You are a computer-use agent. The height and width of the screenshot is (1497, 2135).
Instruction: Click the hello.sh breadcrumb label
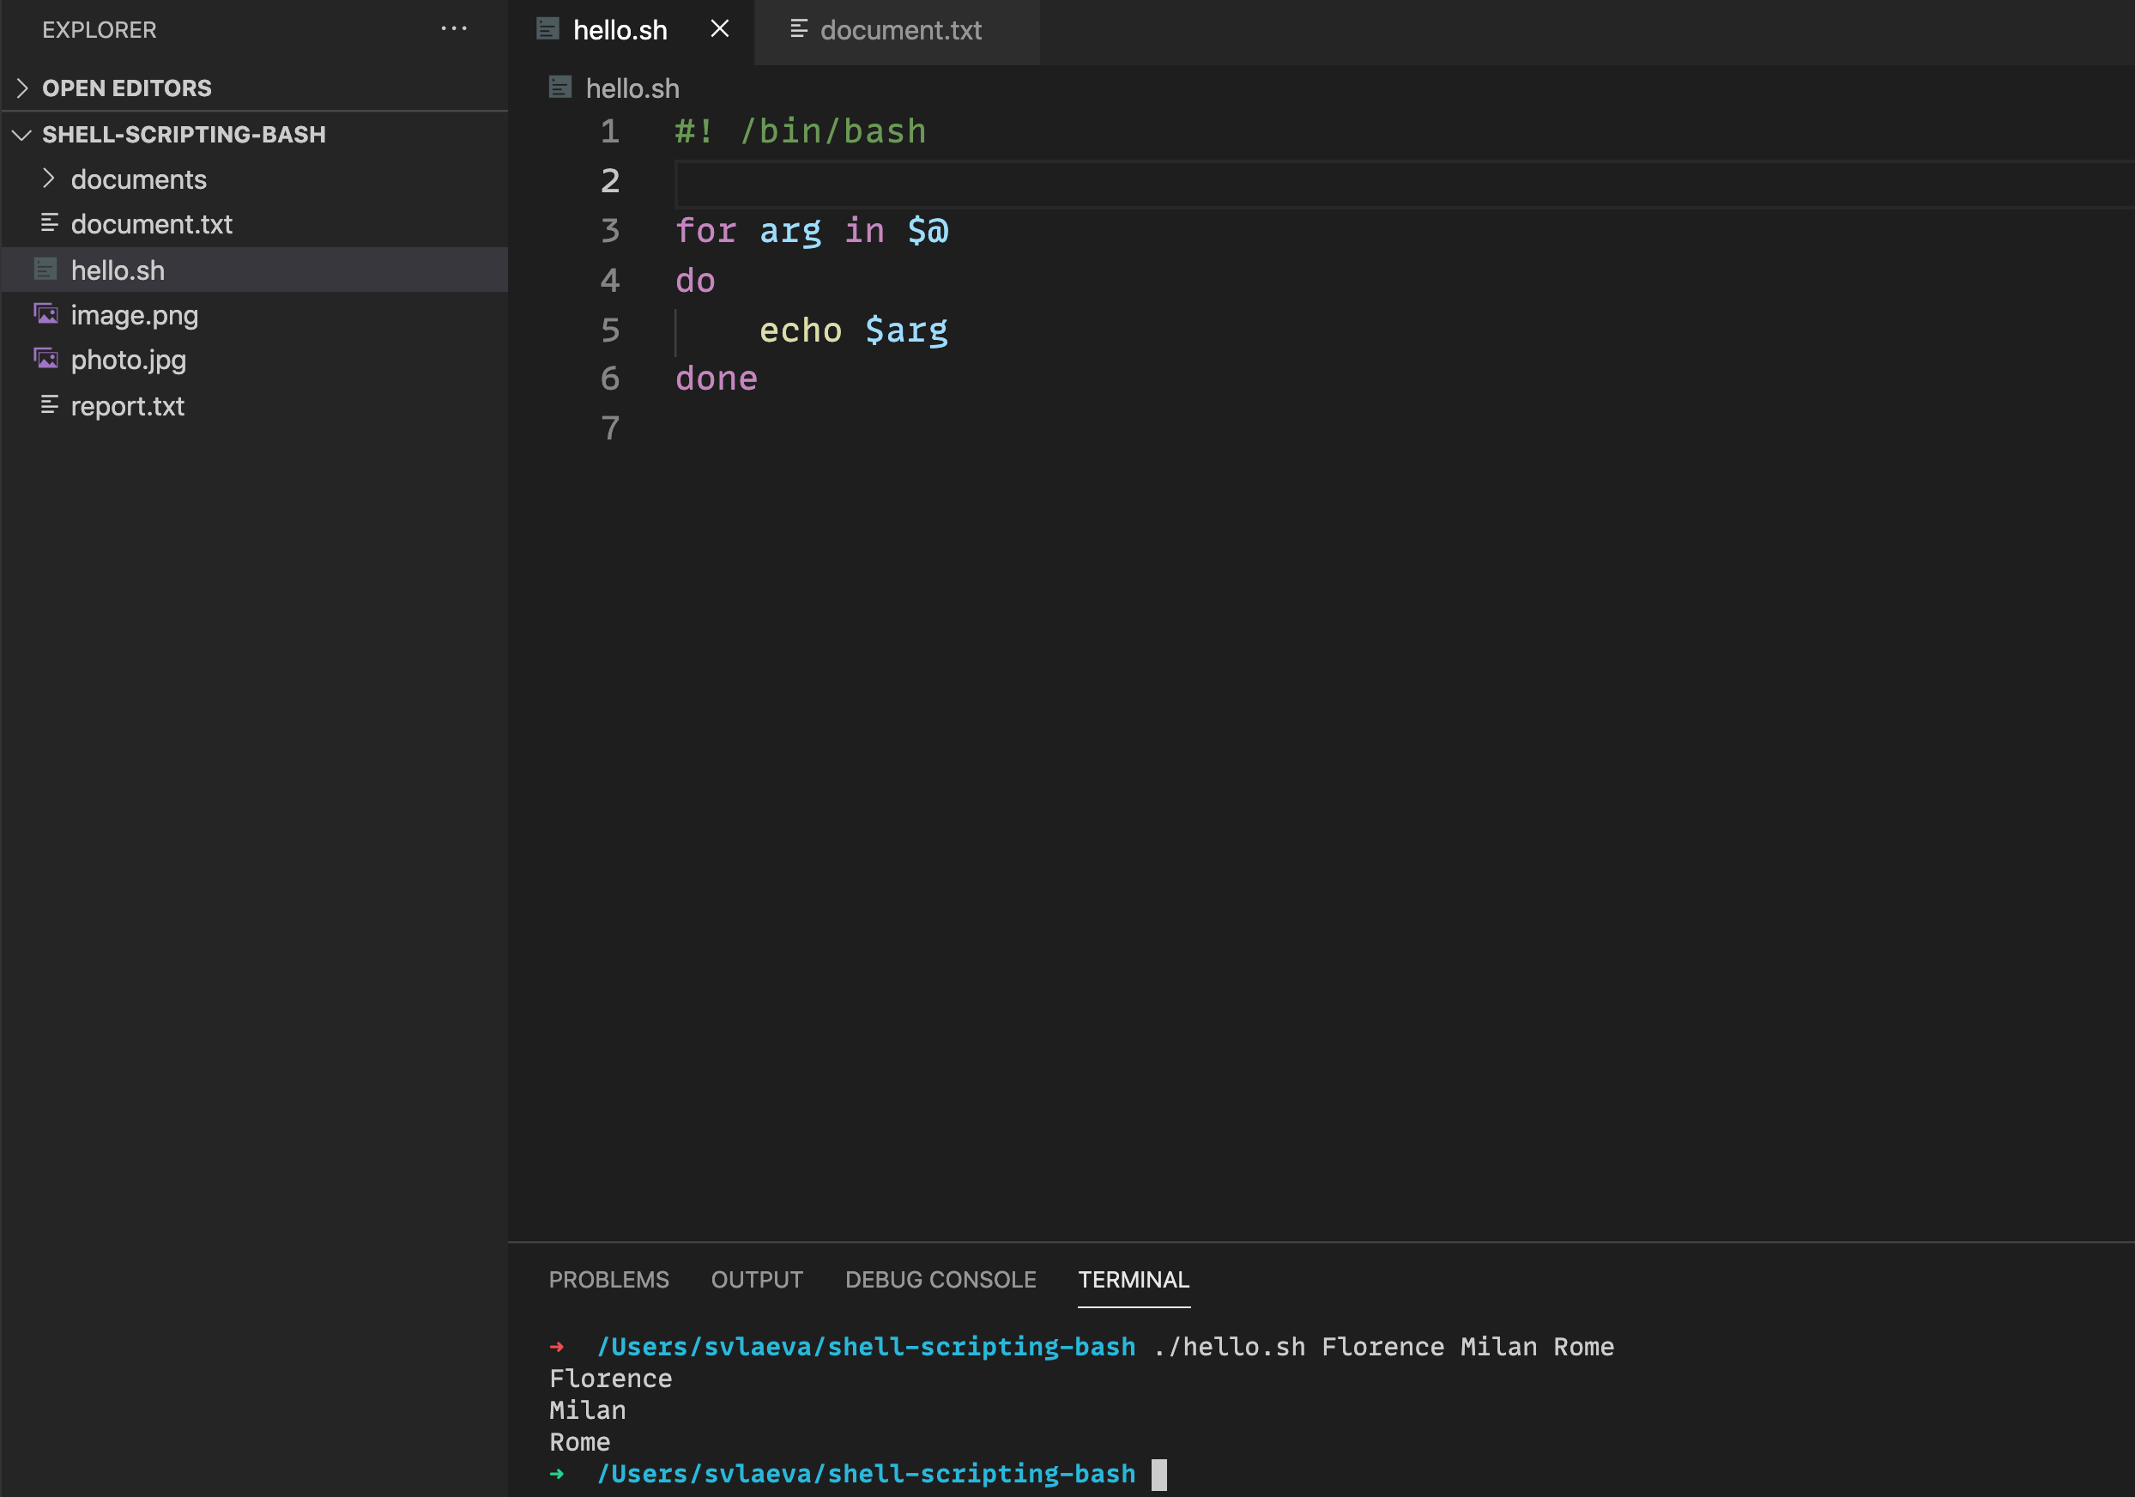pyautogui.click(x=632, y=88)
